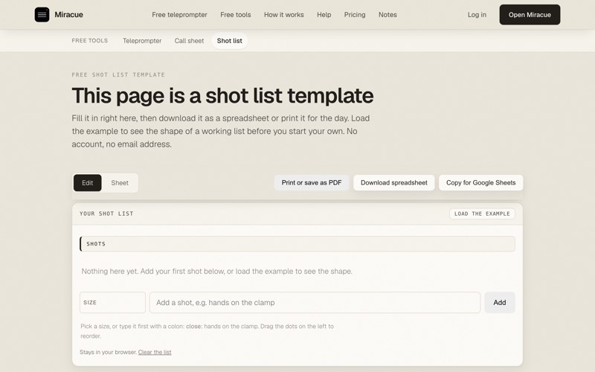Open the Free teleprompter nav link
595x372 pixels.
coord(179,15)
